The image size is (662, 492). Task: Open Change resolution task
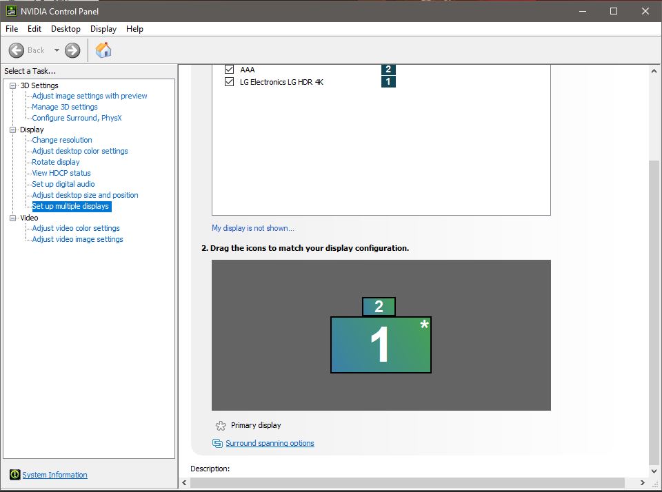[x=62, y=140]
